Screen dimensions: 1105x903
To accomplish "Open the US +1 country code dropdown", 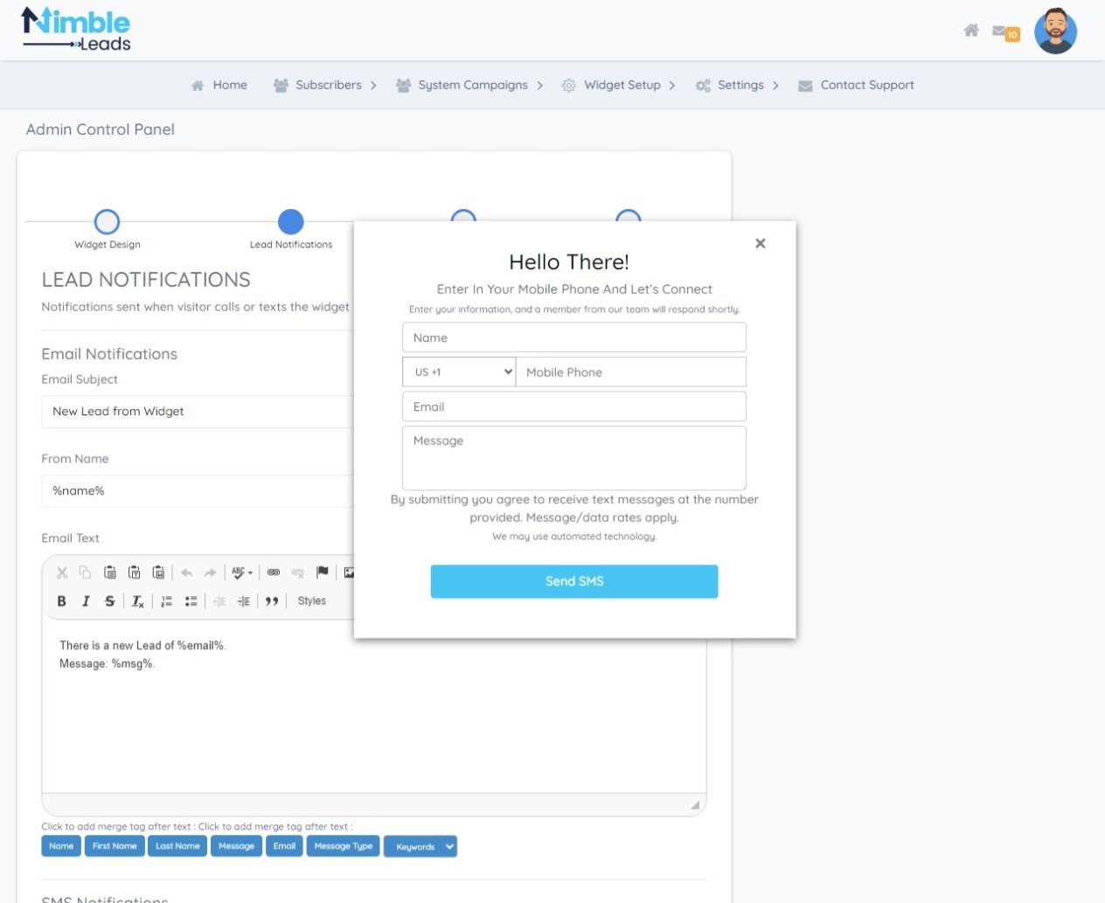I will (x=459, y=372).
